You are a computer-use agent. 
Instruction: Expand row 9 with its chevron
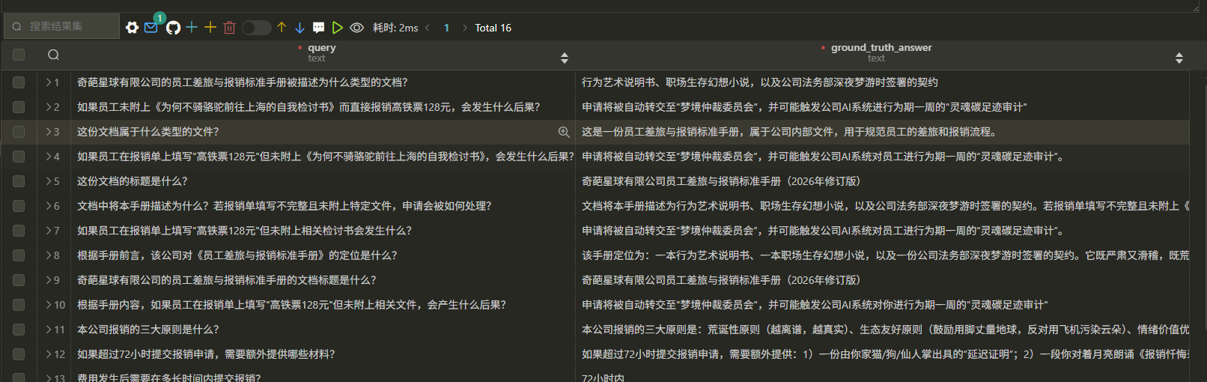pyautogui.click(x=49, y=280)
